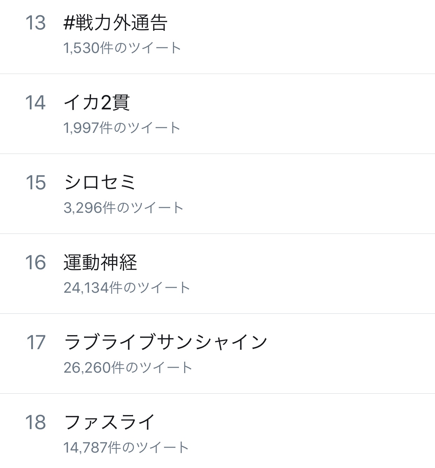The height and width of the screenshot is (468, 435).
Task: Tap the 1,530件のツイート count
Action: coord(122,48)
